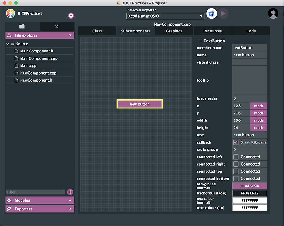Edit the name property field
This screenshot has height=226, width=284.
(x=250, y=55)
